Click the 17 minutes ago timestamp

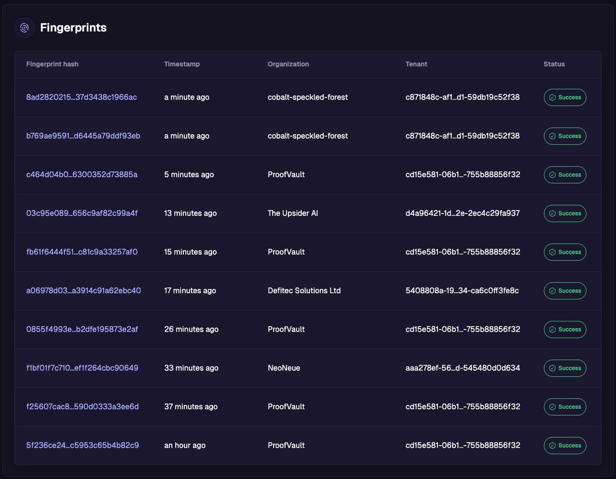point(190,291)
